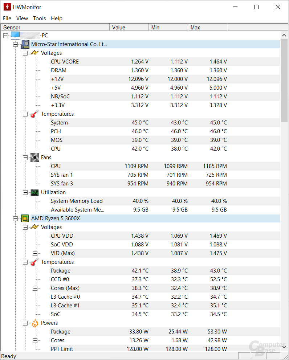Click the Package power value 33.80 W
The height and width of the screenshot is (360, 289).
139,332
